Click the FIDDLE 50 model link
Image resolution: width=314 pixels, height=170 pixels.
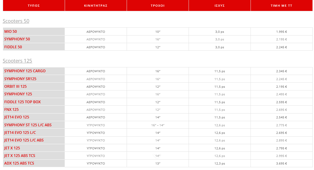13,47
